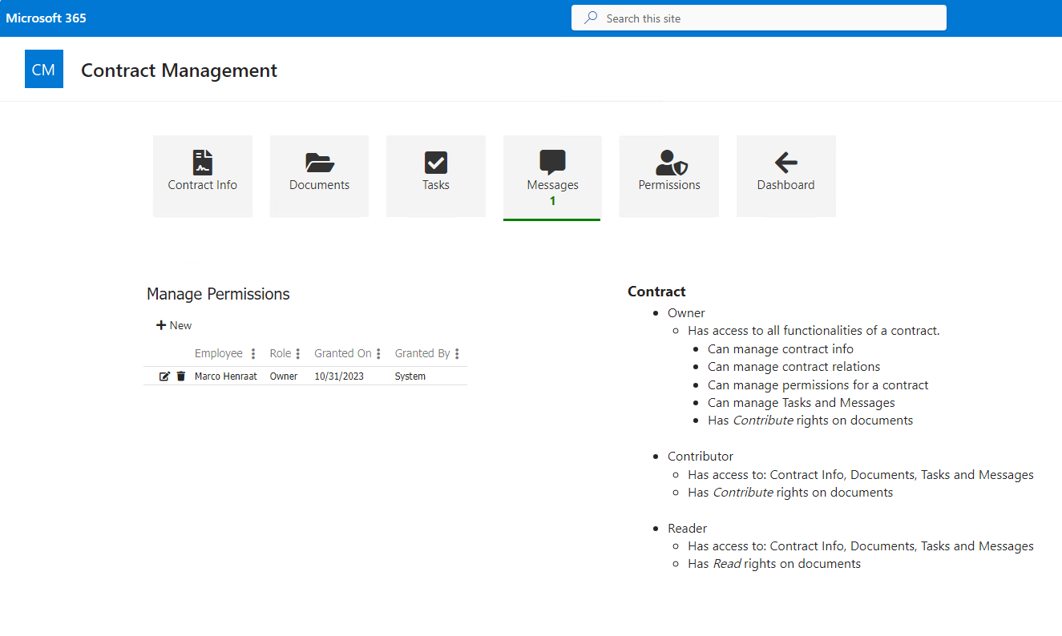Viewport: 1062px width, 636px height.
Task: Open the Dashboard tab
Action: coord(785,176)
